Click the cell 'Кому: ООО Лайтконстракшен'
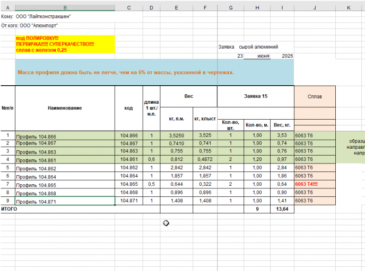365x271 pixels. [36, 16]
